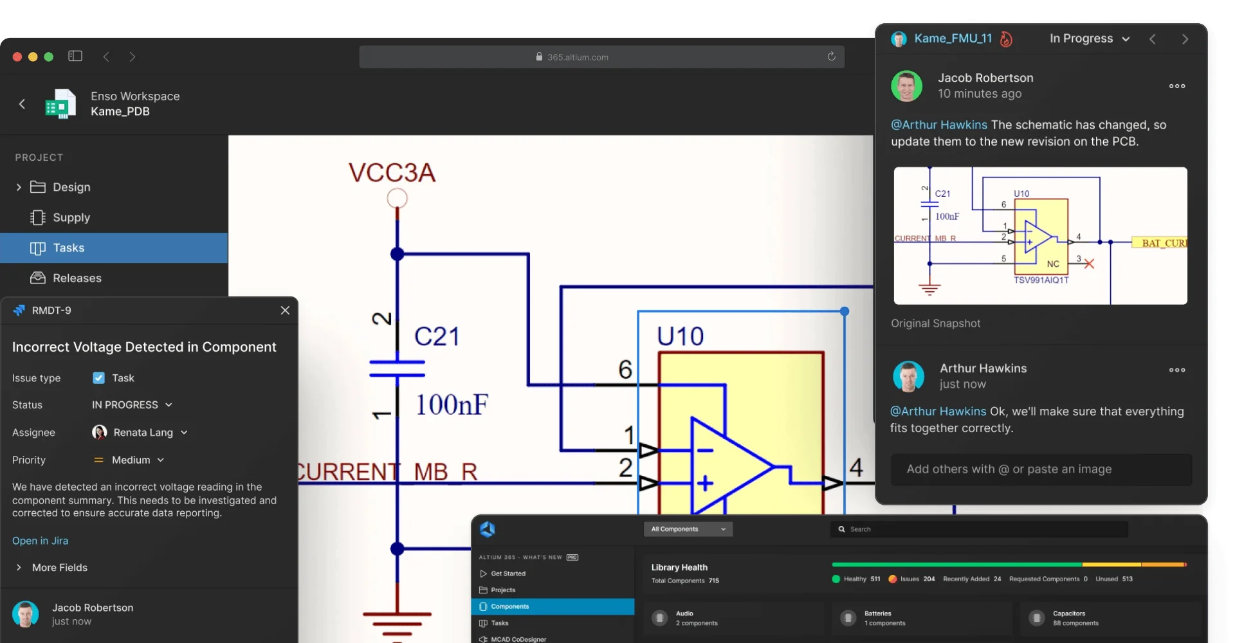Click the back chevron beside Enso Workspace
Viewport: 1235px width, 643px height.
pos(22,104)
